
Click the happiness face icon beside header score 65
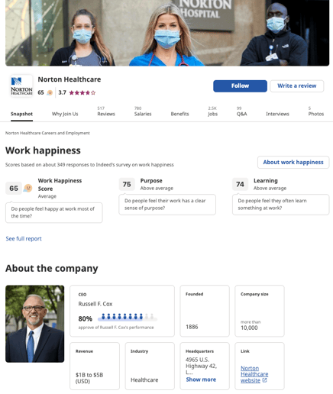pos(50,92)
